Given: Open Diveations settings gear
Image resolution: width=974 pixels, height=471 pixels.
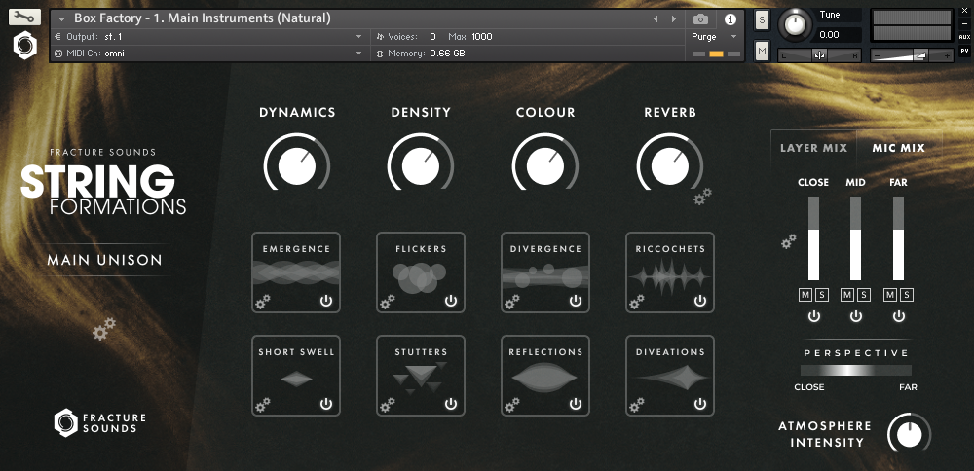Looking at the screenshot, I should 637,405.
